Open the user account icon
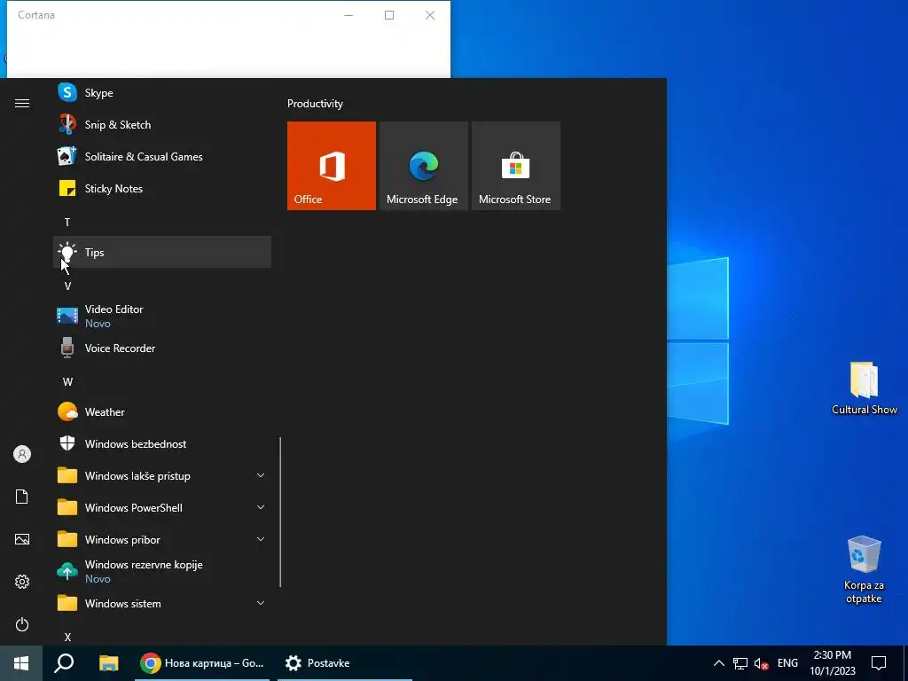 (x=22, y=454)
